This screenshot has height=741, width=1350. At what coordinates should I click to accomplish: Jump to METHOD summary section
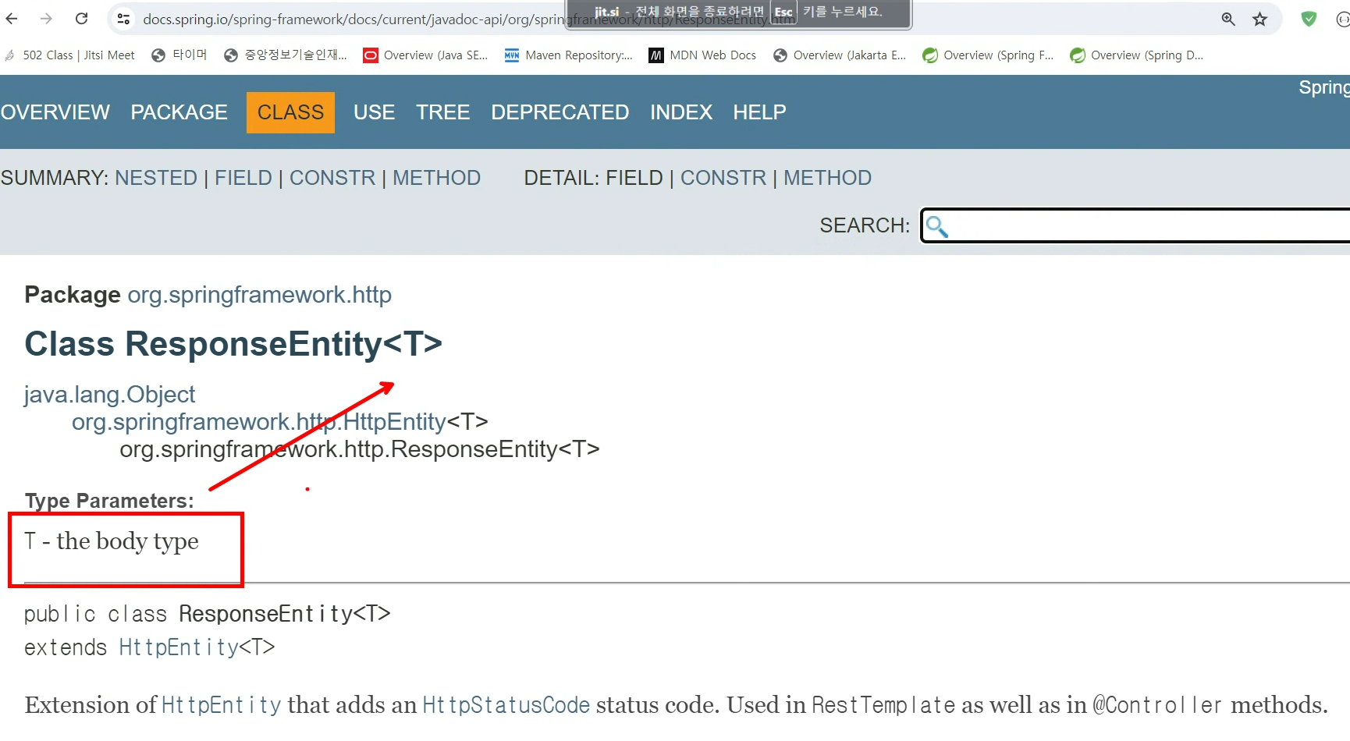point(436,178)
